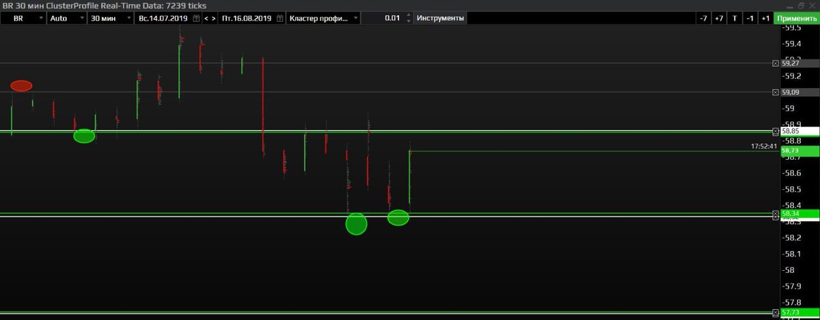The image size is (820, 320).
Task: Select the green oval marker at the 58,85 line
Action: 84,136
